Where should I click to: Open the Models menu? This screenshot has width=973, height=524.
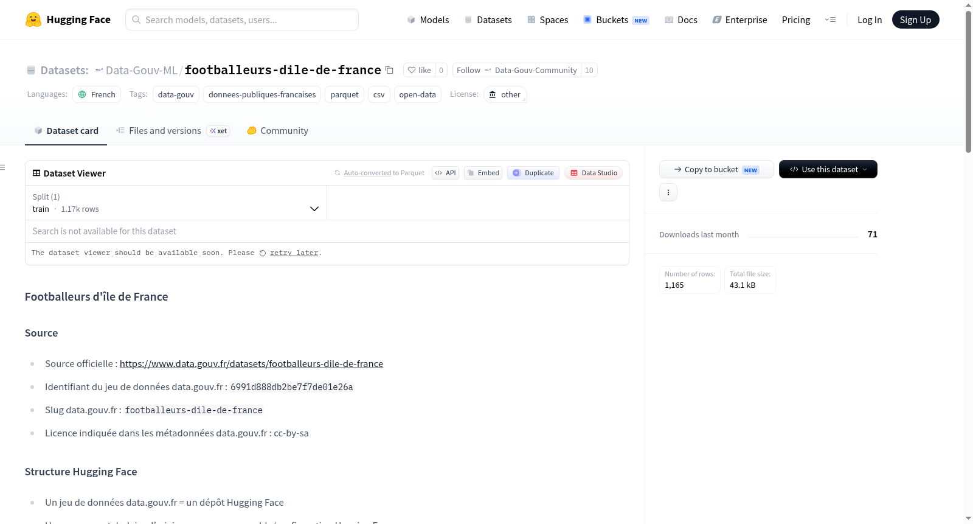pyautogui.click(x=428, y=20)
